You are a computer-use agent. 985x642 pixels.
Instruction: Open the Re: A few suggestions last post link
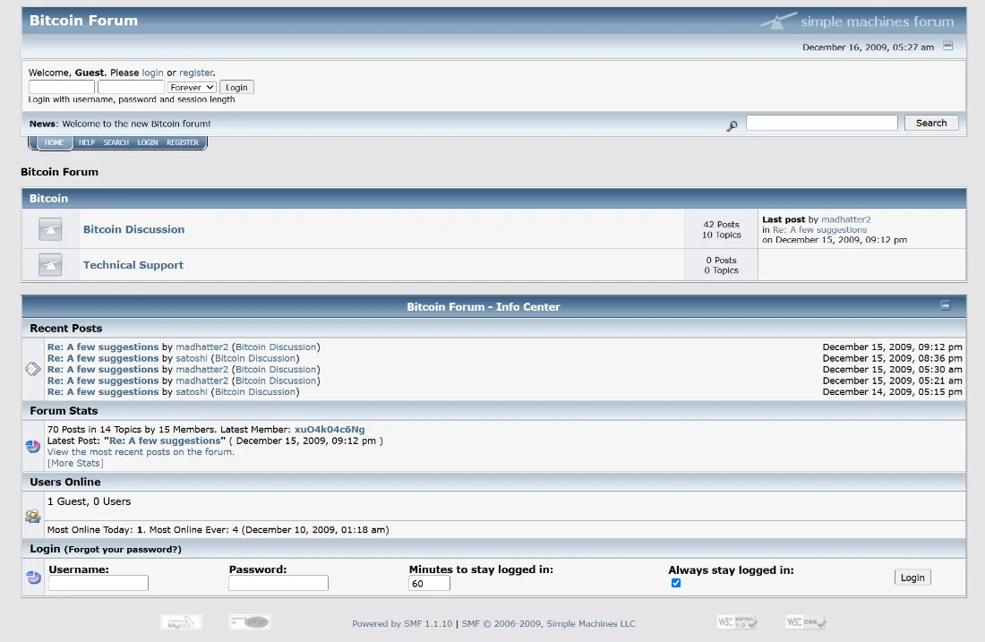coord(819,230)
